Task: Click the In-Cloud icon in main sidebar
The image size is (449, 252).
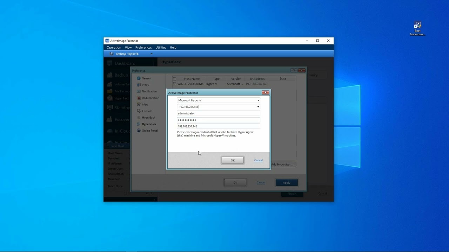Action: [x=109, y=131]
